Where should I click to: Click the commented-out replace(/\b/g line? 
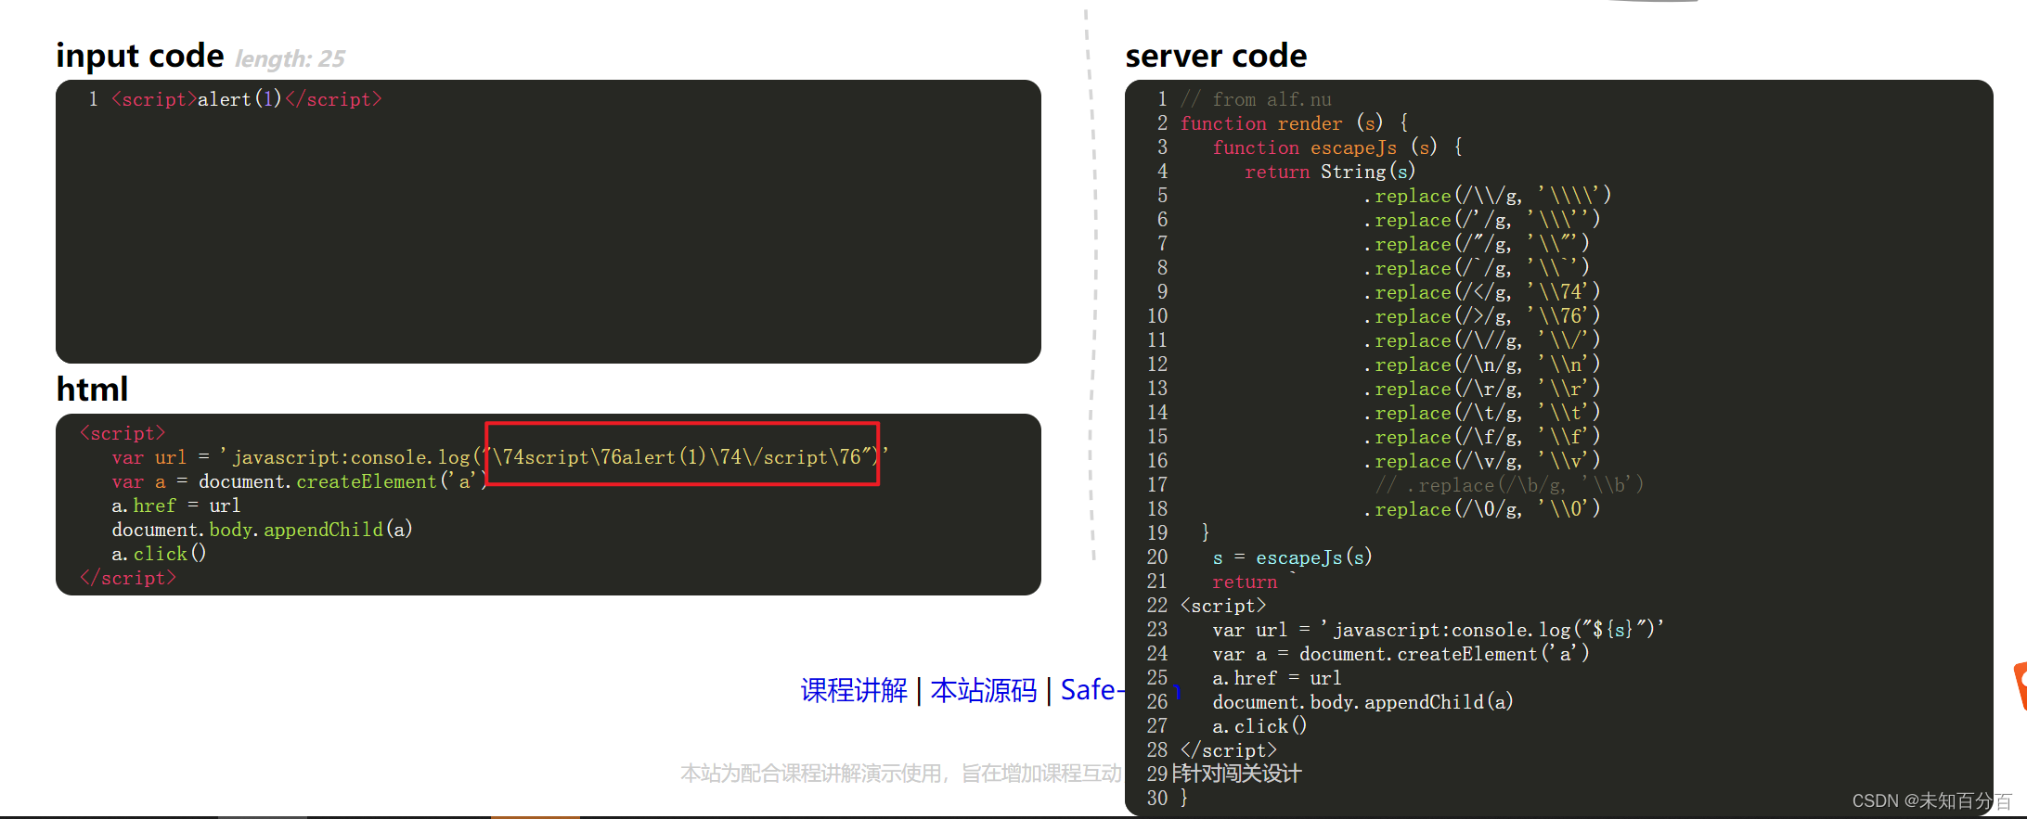pyautogui.click(x=1509, y=485)
